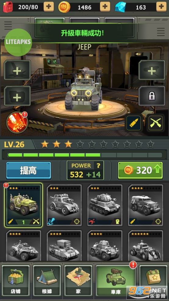Select the three-star tank vehicle card

pos(105,205)
